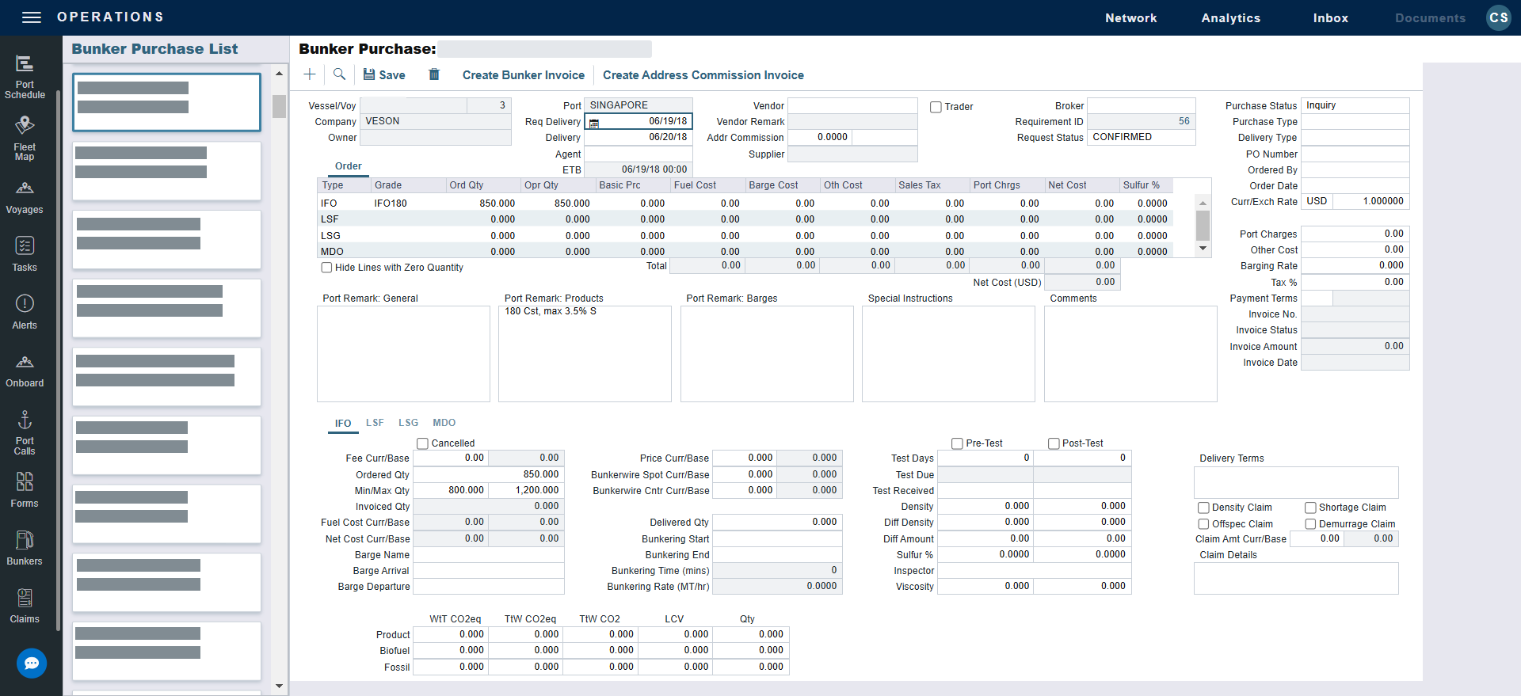
Task: Open the chat bubble assistant
Action: pos(32,664)
